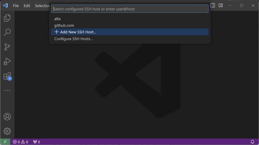Choose Configure SSH Hosts option
This screenshot has height=145, width=259.
130,39
